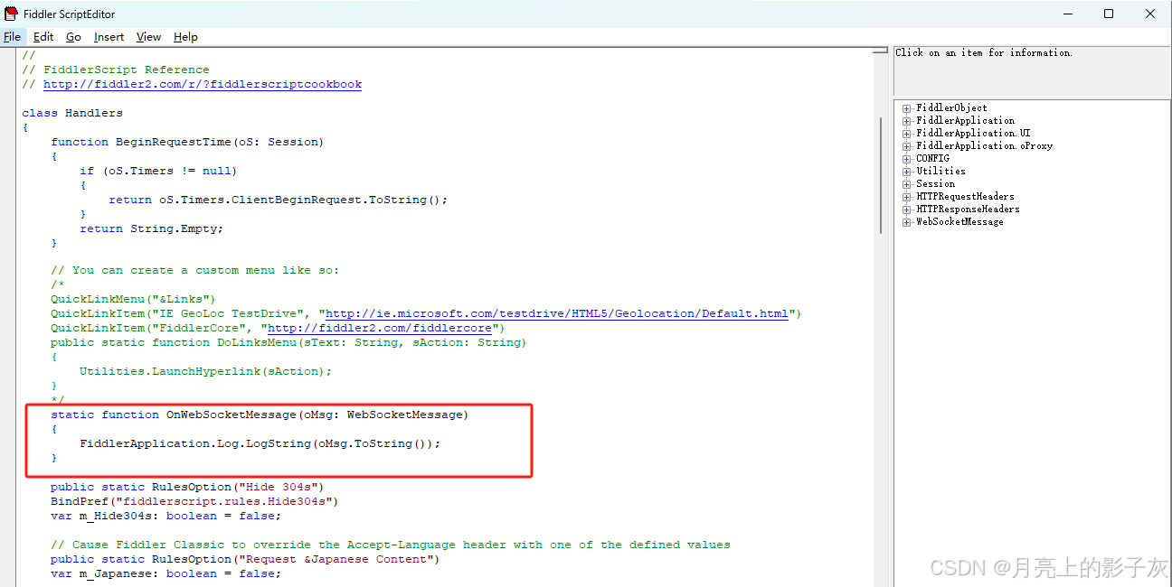Open the Insert menu
This screenshot has height=587, width=1172.
(109, 37)
